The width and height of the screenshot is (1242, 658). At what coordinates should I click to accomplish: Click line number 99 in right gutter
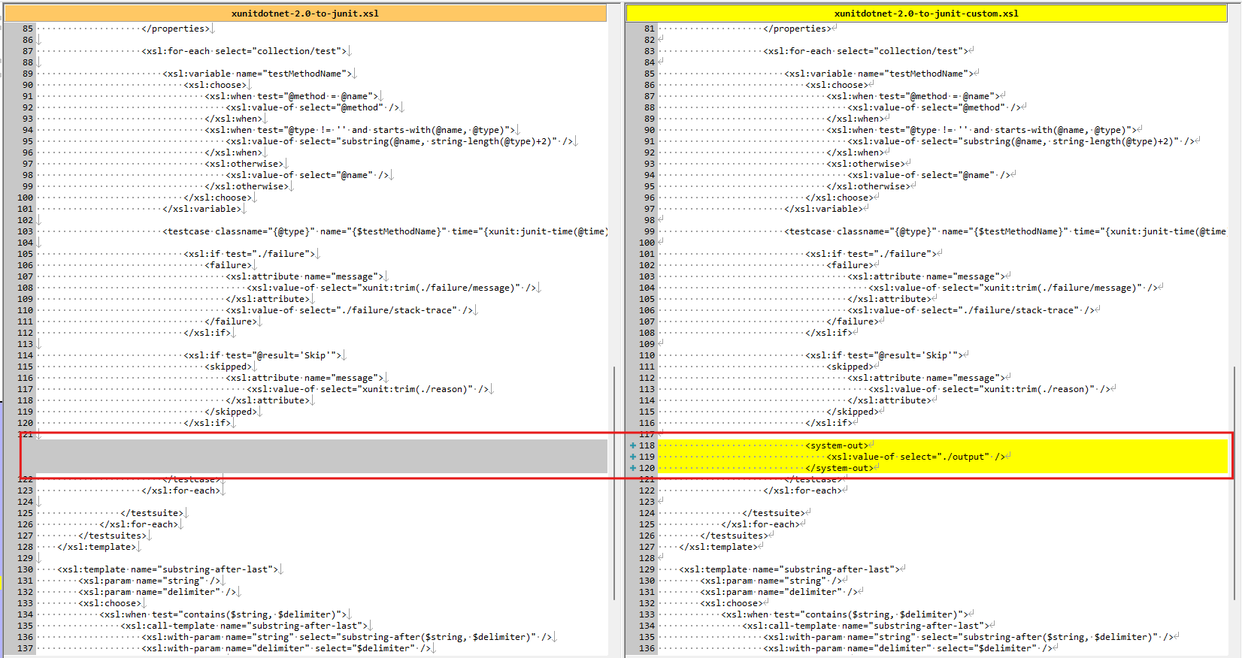(649, 231)
